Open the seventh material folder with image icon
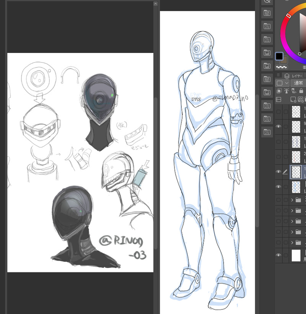Viewport: 306px width, 314px height. pyautogui.click(x=267, y=92)
